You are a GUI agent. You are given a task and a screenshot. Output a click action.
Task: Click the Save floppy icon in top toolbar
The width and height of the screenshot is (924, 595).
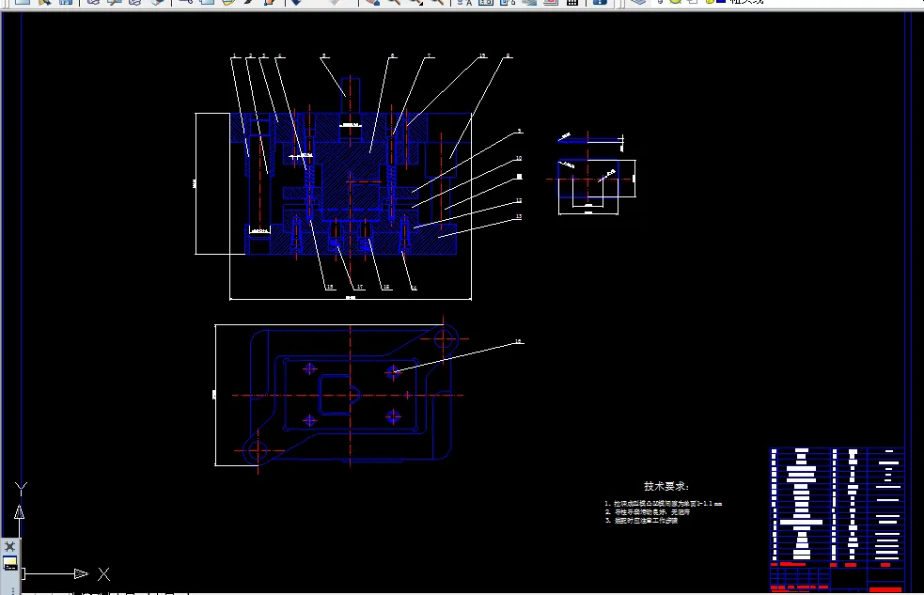click(x=66, y=2)
